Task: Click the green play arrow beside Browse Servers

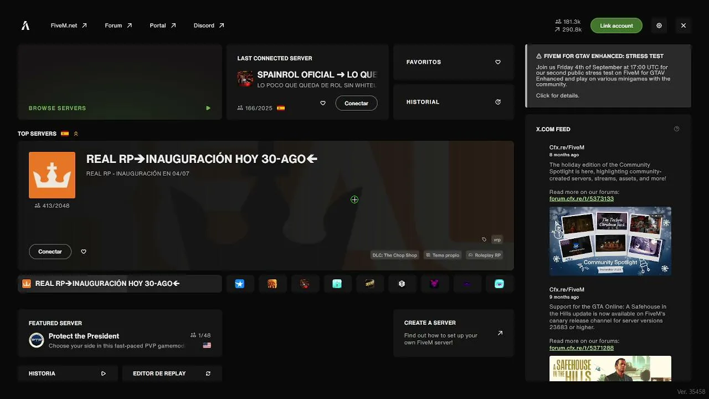Action: 208,108
